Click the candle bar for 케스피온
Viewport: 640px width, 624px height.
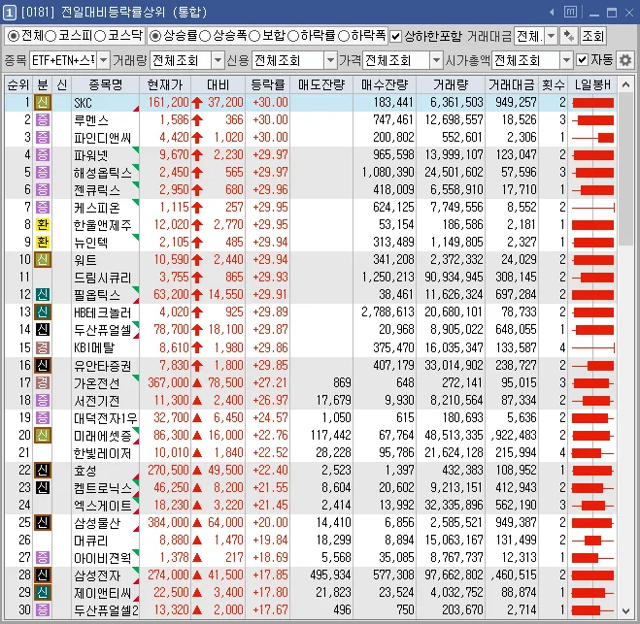(x=593, y=208)
